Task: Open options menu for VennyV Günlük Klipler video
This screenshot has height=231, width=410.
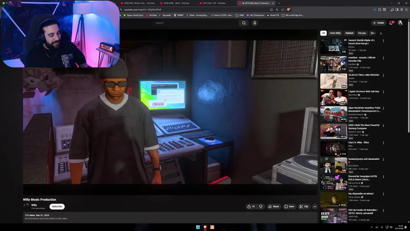Action: pyautogui.click(x=383, y=41)
